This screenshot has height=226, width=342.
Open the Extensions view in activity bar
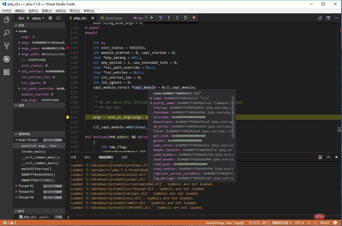tap(7, 72)
